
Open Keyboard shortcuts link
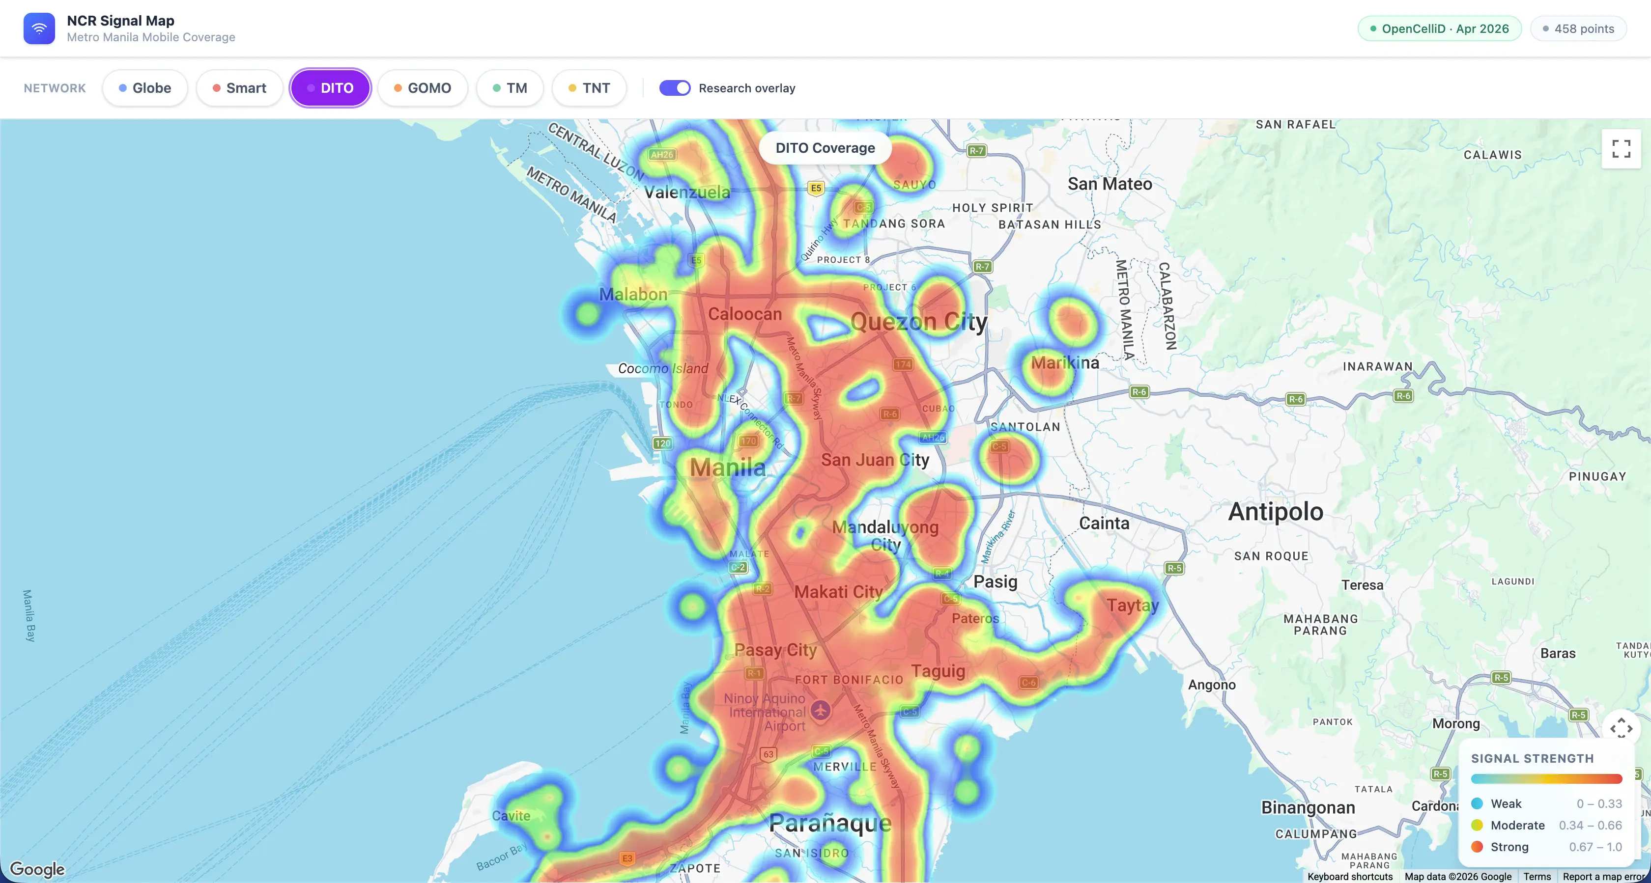pyautogui.click(x=1350, y=877)
